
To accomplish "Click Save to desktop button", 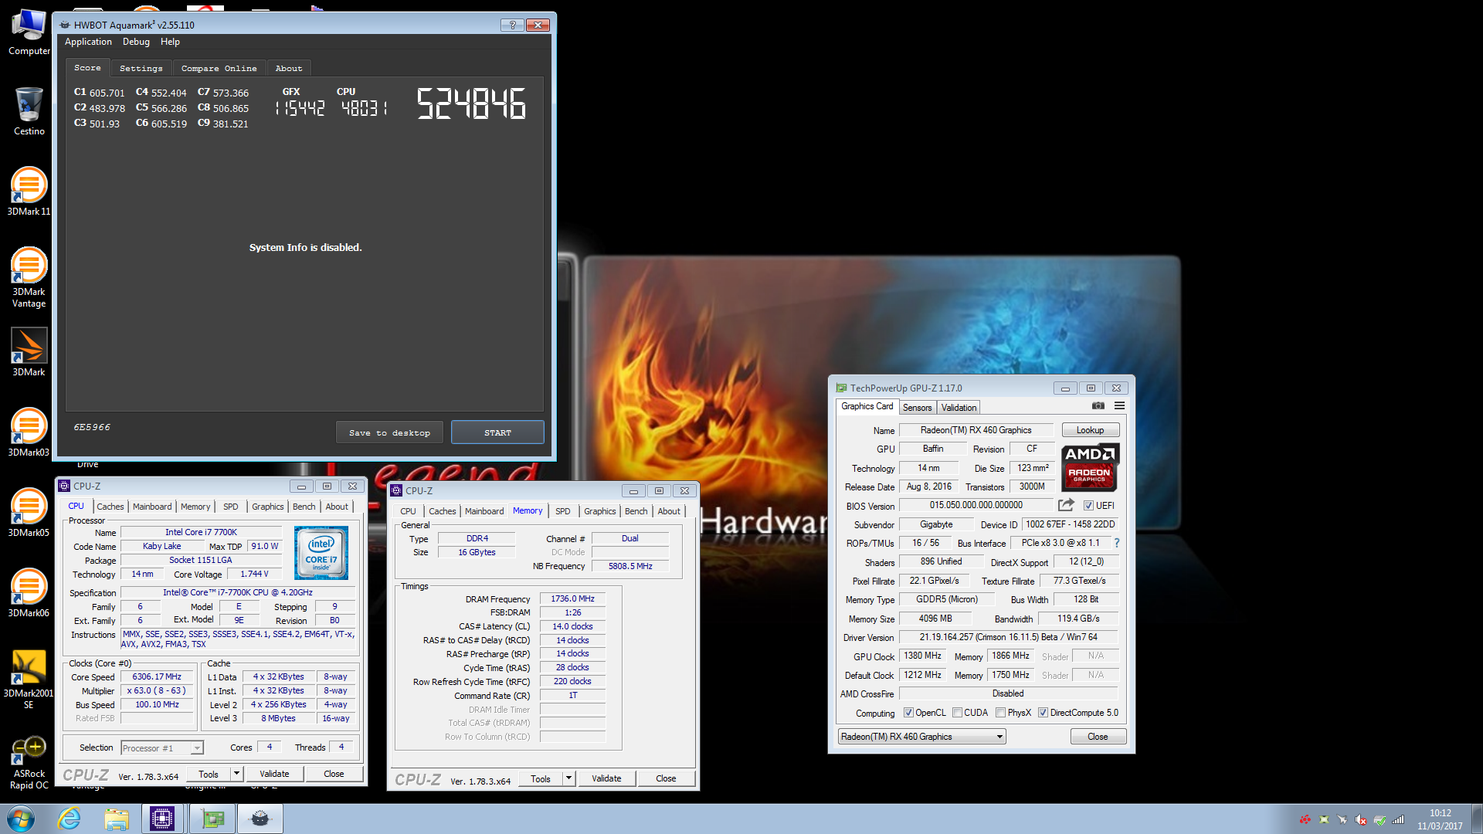I will coord(389,432).
